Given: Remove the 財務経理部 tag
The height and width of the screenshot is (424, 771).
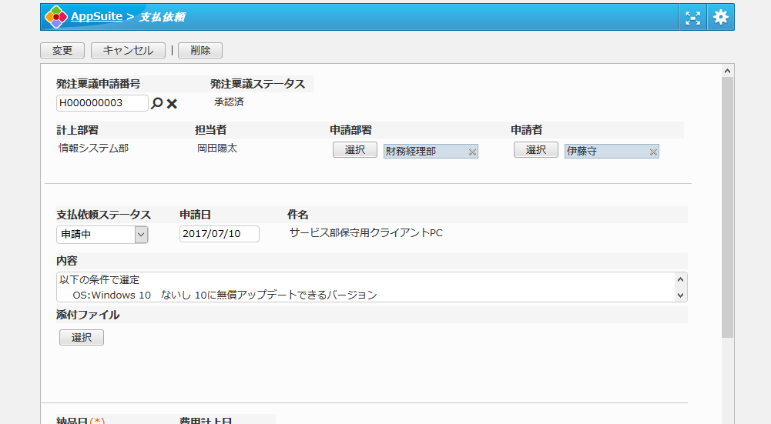Looking at the screenshot, I should tap(473, 152).
